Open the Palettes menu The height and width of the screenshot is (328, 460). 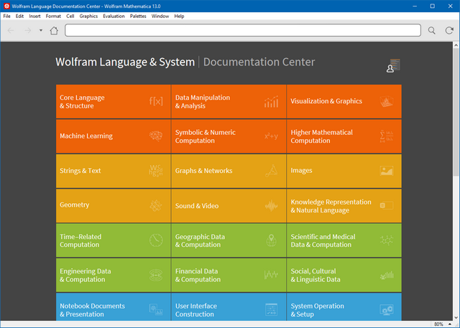coord(138,16)
